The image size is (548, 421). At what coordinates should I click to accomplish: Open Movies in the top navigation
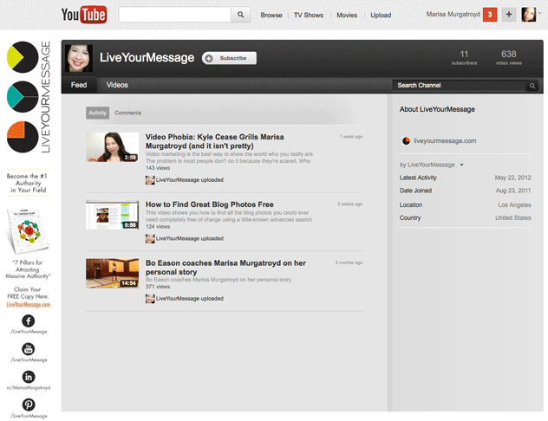coord(347,15)
